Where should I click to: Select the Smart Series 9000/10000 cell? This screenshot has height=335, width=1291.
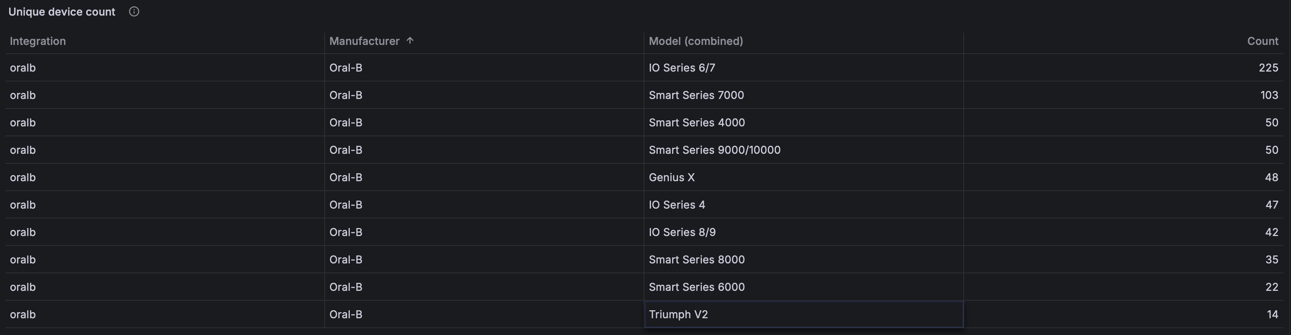[714, 150]
